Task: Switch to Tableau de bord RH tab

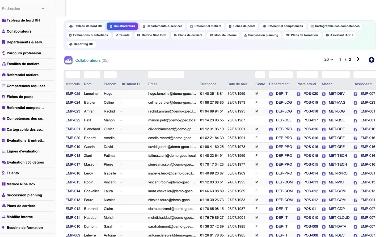Action: pyautogui.click(x=86, y=26)
